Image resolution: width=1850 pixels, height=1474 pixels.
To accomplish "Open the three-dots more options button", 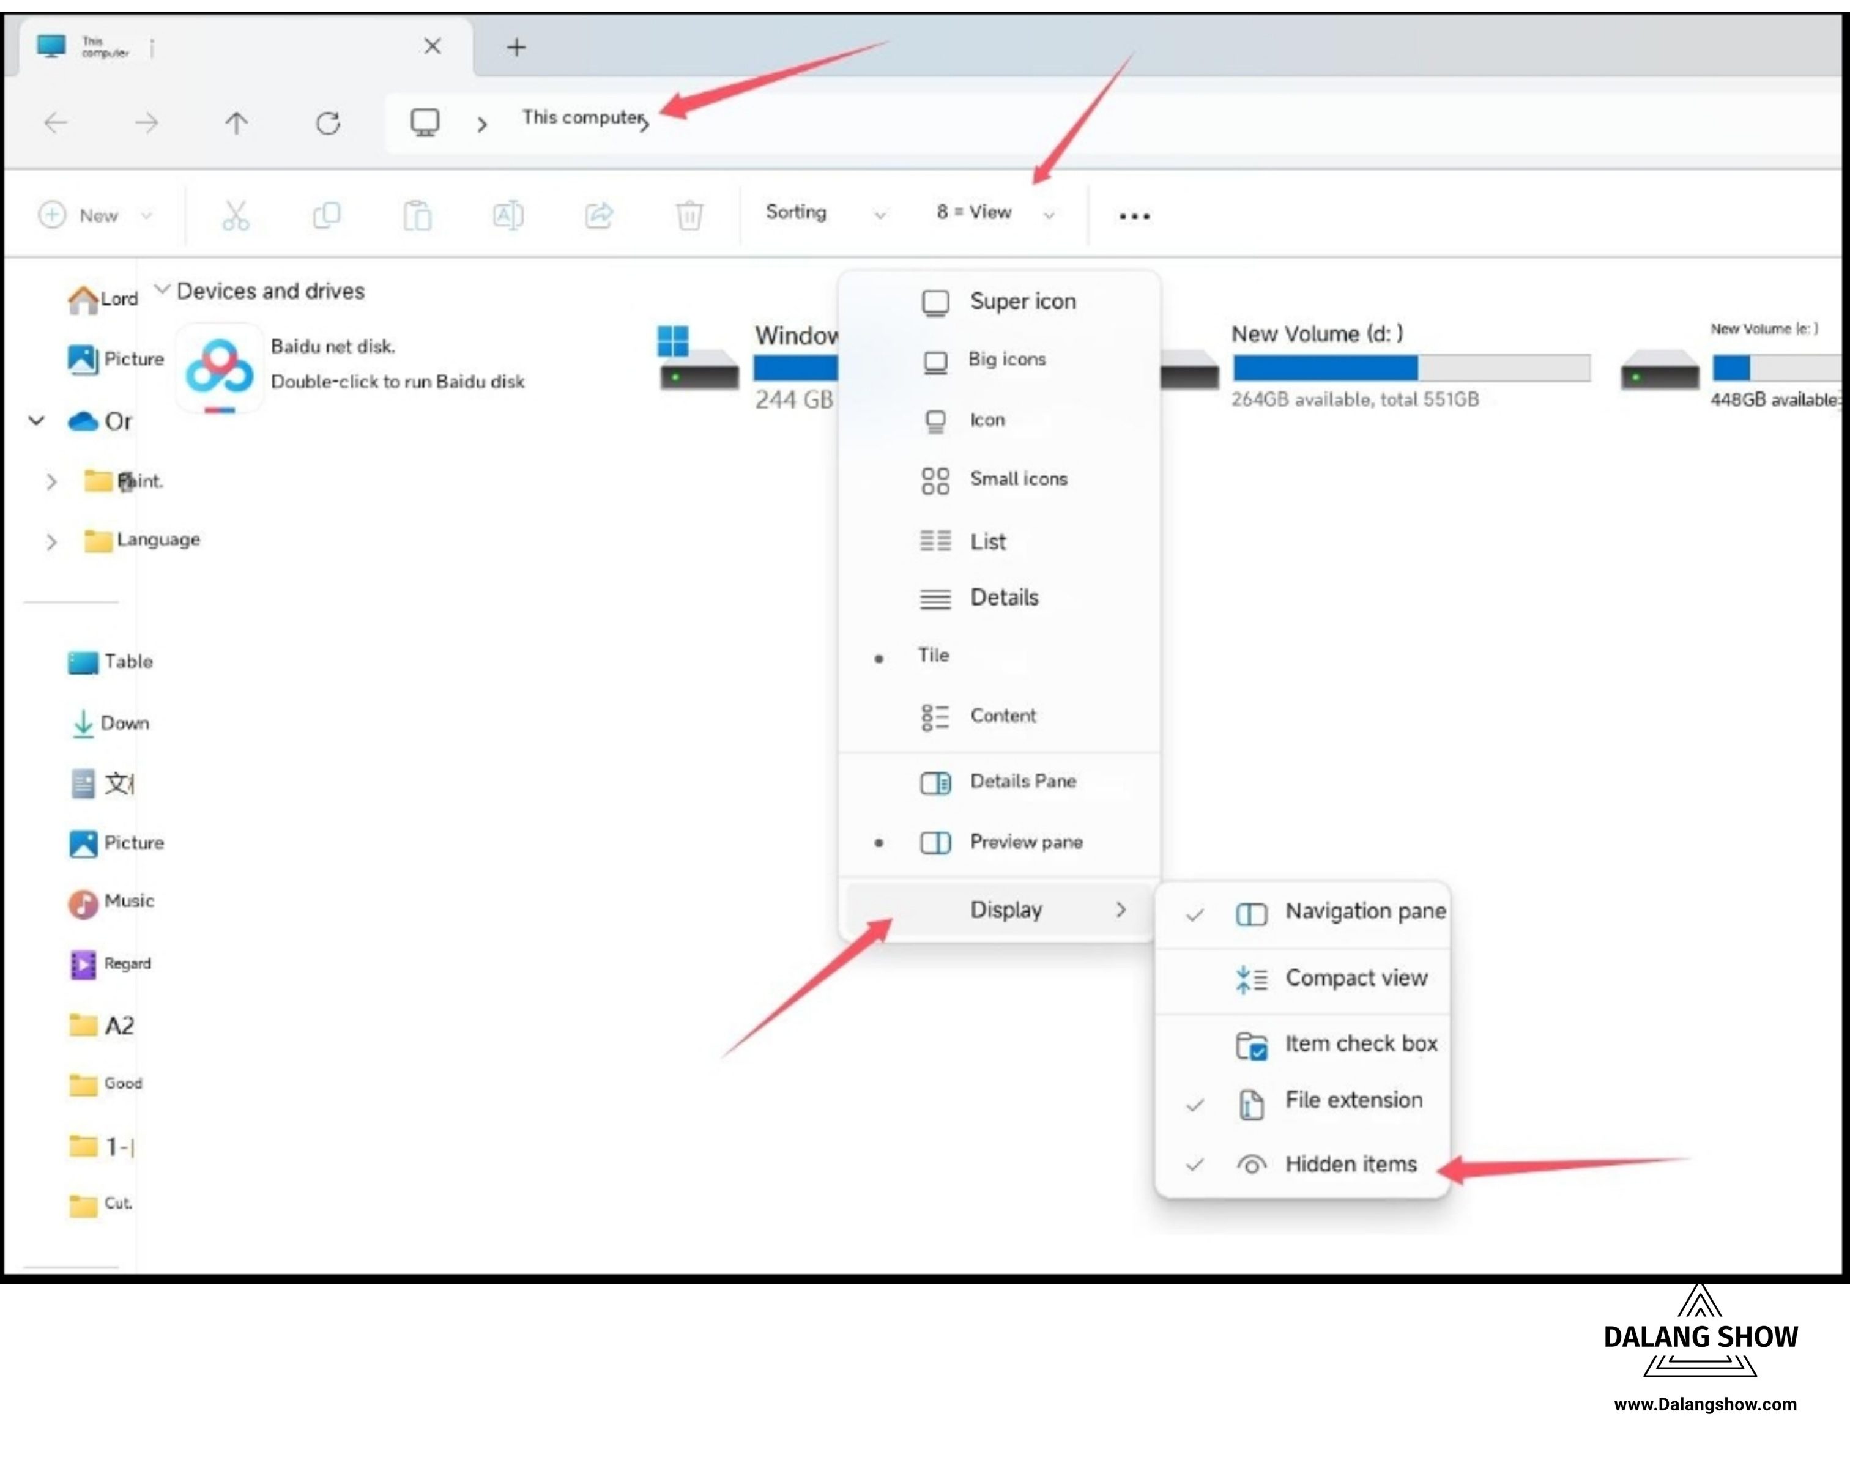I will pyautogui.click(x=1134, y=217).
